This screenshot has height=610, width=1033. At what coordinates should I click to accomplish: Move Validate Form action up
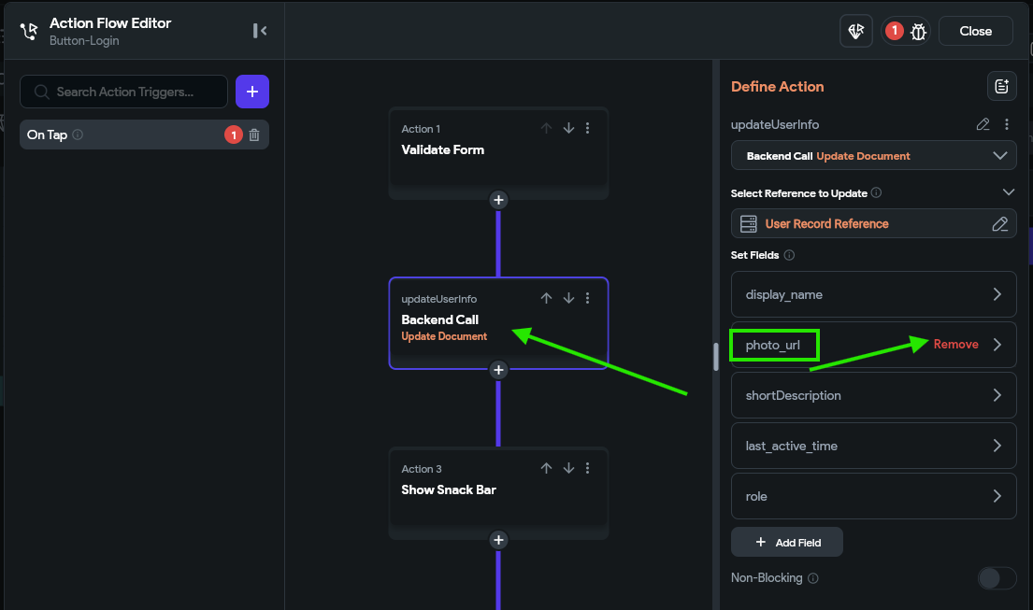546,128
